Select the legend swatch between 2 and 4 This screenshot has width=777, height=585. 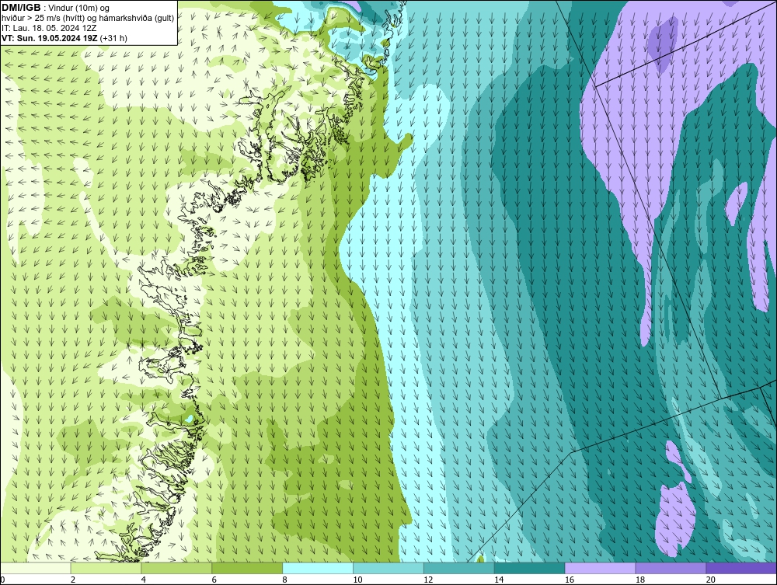106,568
